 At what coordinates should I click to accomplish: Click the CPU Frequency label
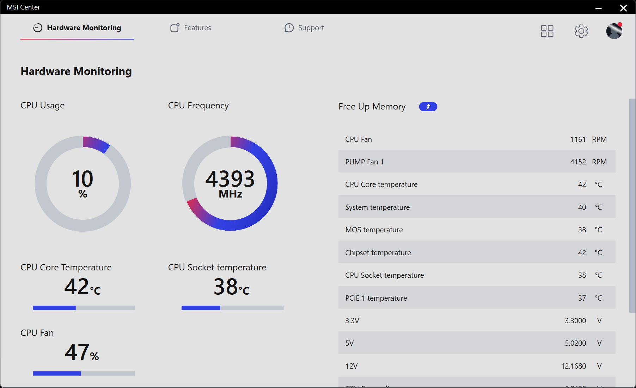[198, 106]
